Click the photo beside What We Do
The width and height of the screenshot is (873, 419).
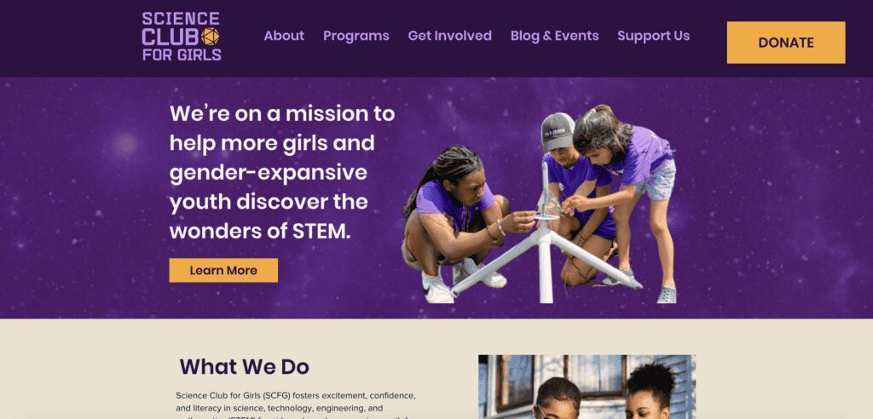(587, 387)
